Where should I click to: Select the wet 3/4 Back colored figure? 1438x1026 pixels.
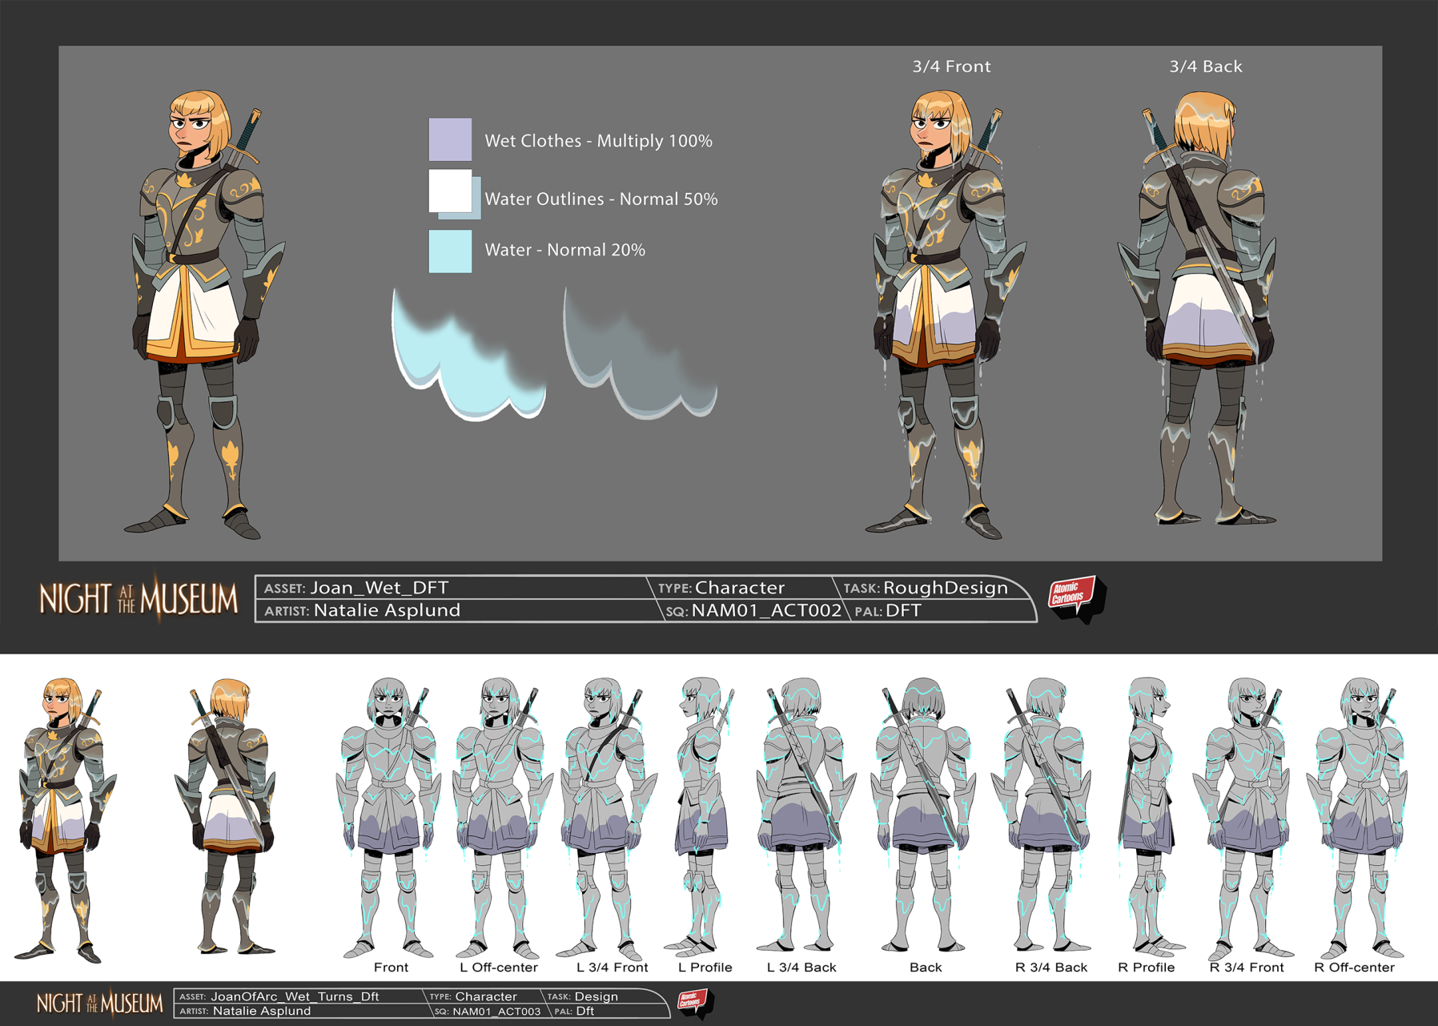(x=1198, y=309)
